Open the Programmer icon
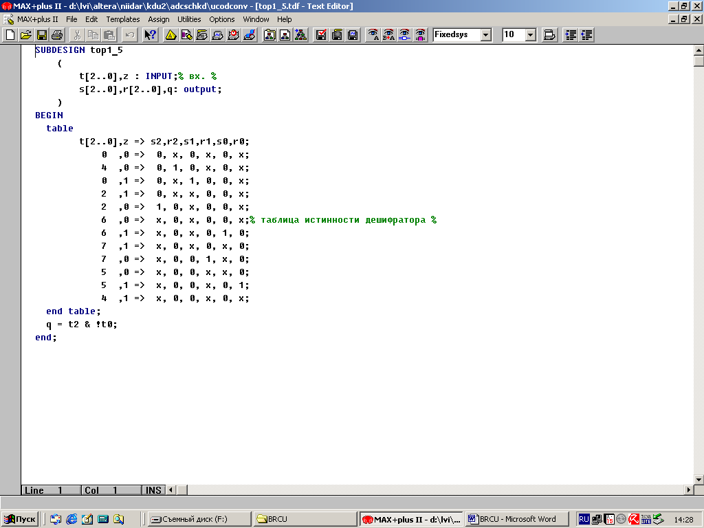Screen dimensions: 704x528 click(x=249, y=34)
